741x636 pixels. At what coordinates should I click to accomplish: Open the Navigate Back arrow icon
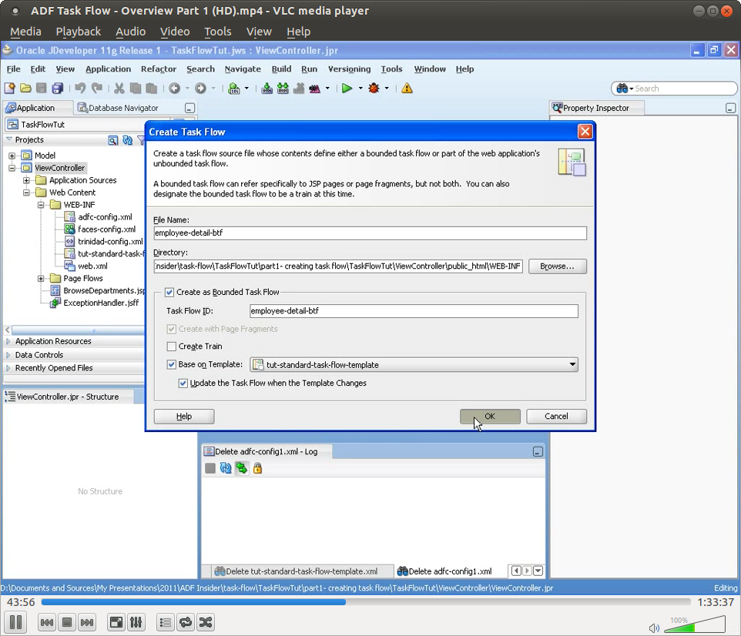[176, 88]
